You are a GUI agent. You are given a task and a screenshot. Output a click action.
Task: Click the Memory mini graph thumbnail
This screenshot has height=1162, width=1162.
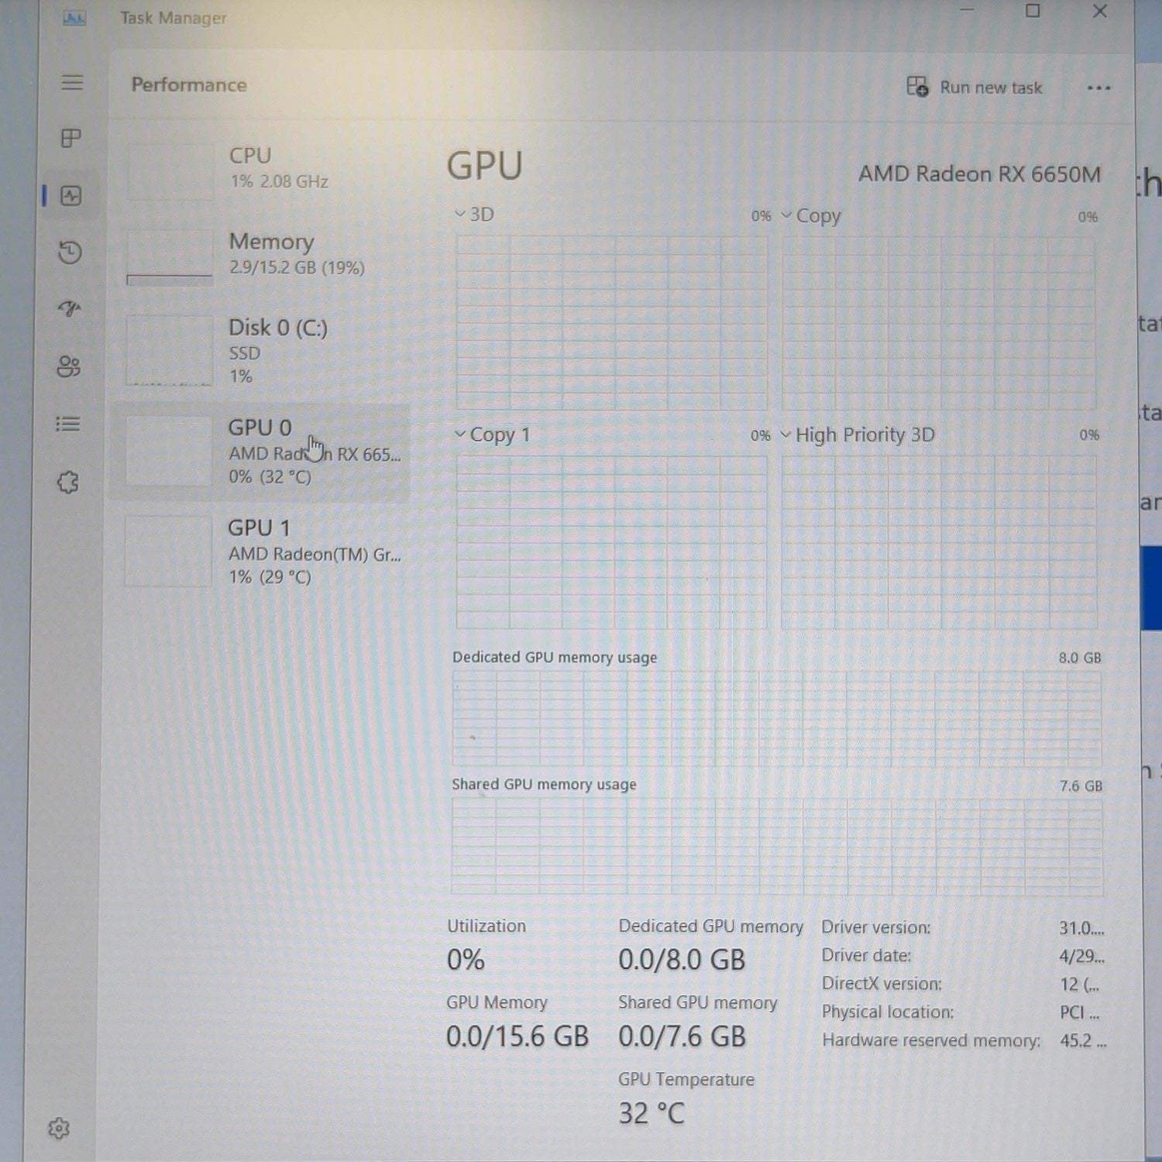point(170,257)
